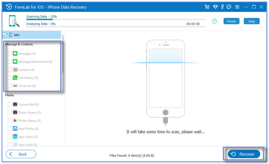Screen dimensions: 269x164
Task: Click the App Audio music note icon
Action: click(15, 145)
